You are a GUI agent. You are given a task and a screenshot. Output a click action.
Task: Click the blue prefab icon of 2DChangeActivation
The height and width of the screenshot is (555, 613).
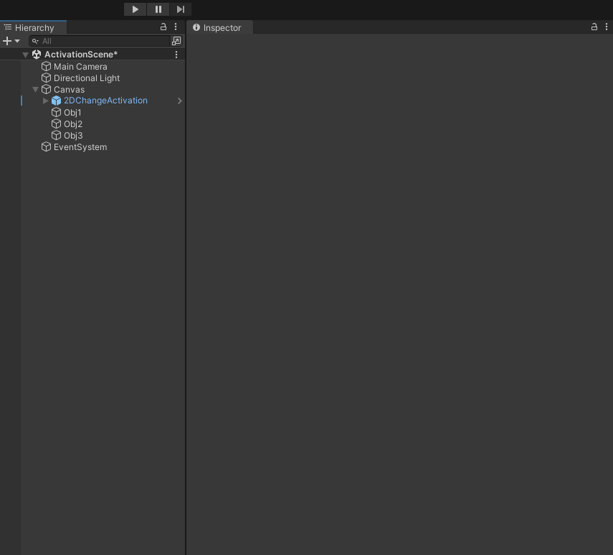coord(57,101)
